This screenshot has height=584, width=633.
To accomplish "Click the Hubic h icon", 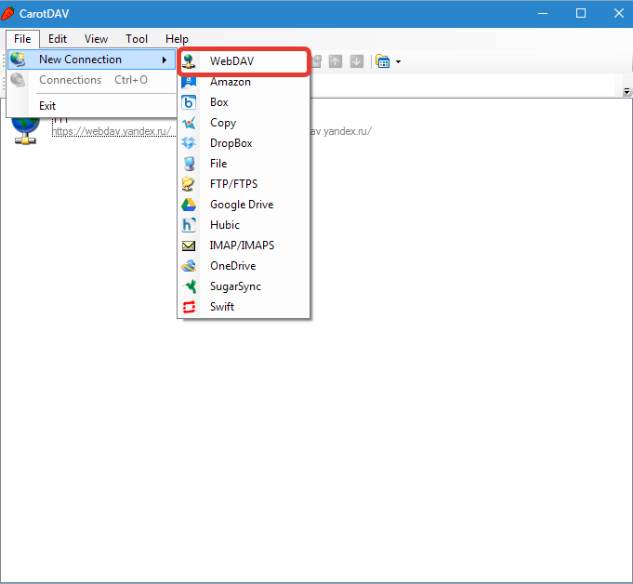I will click(x=189, y=225).
